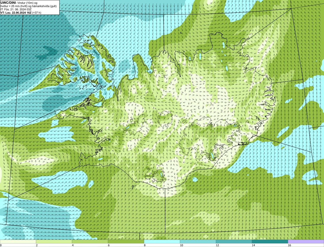Click the legend scale value '14'
The width and height of the screenshot is (324, 247).
coord(253,245)
